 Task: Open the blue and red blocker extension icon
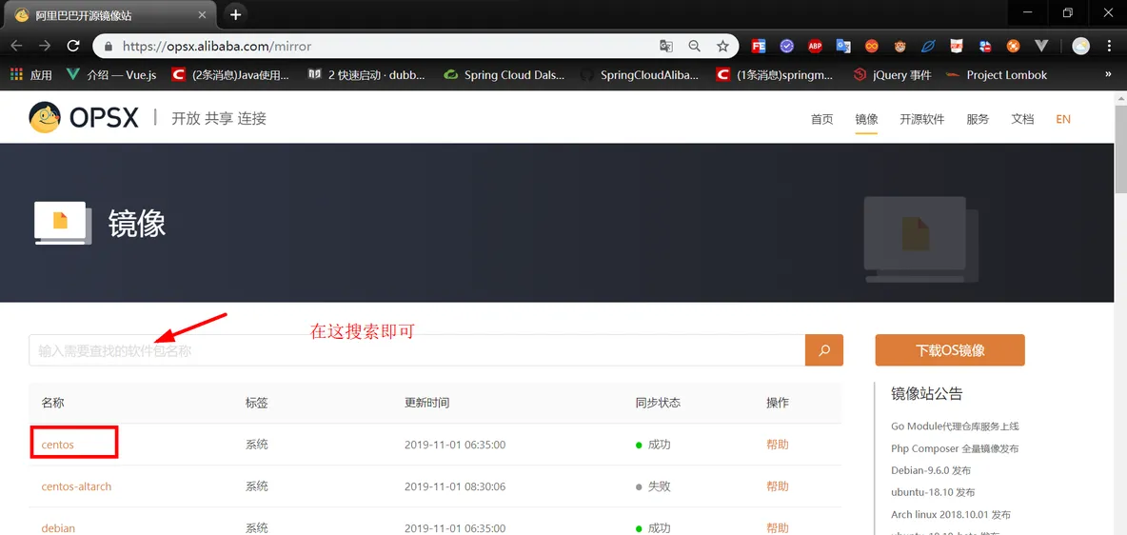click(984, 46)
